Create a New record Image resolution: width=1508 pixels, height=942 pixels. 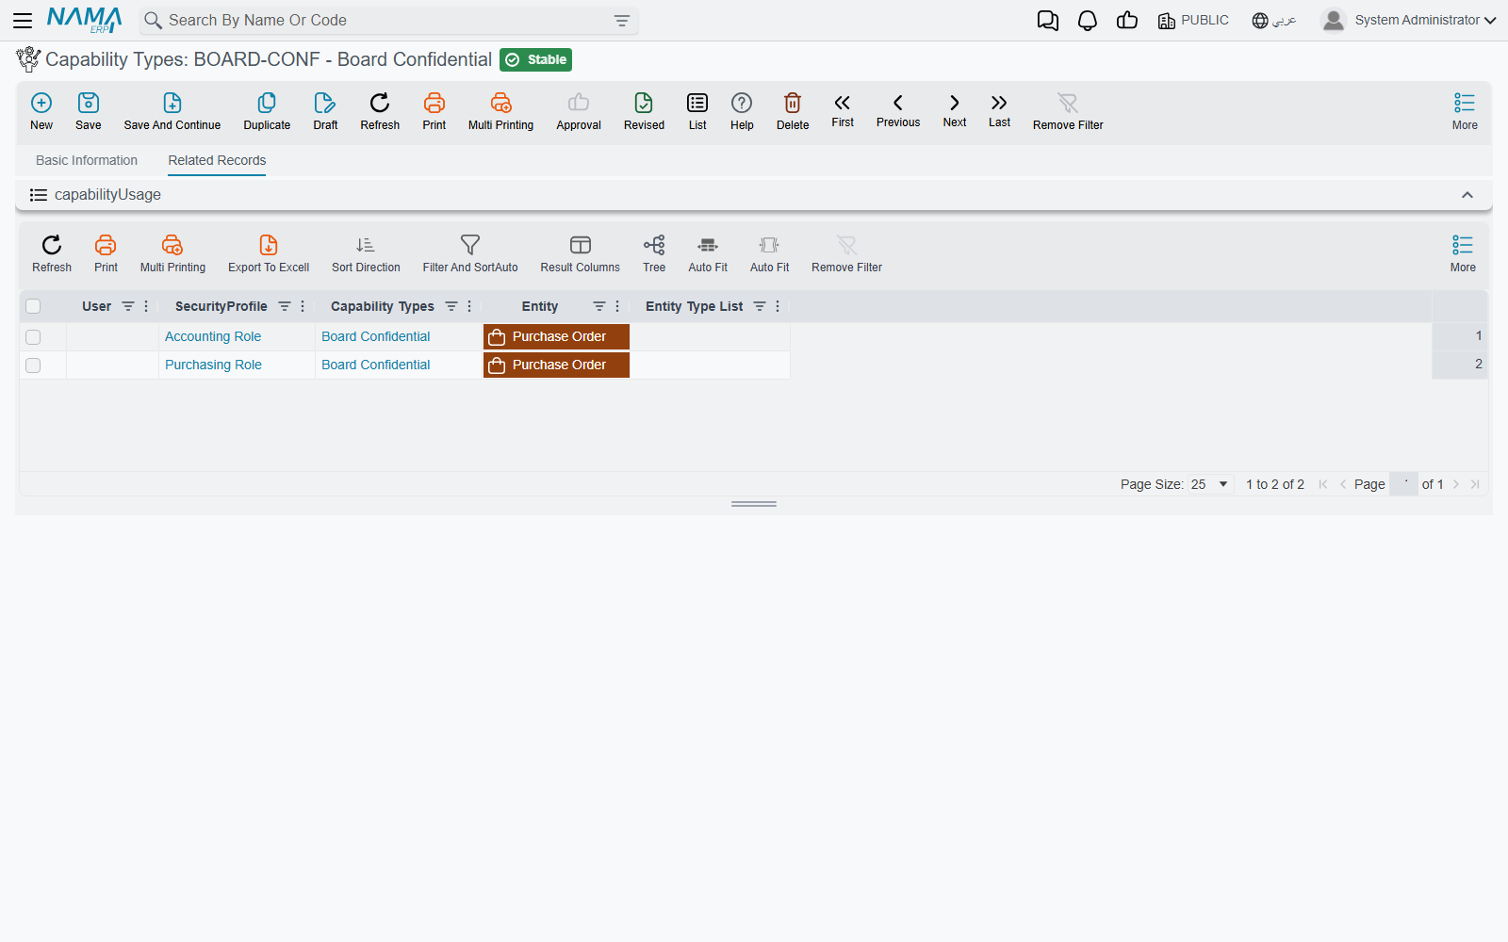[x=41, y=111]
